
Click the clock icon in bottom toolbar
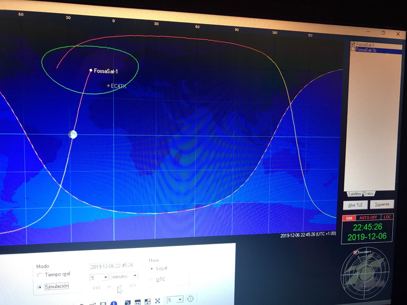point(190,299)
